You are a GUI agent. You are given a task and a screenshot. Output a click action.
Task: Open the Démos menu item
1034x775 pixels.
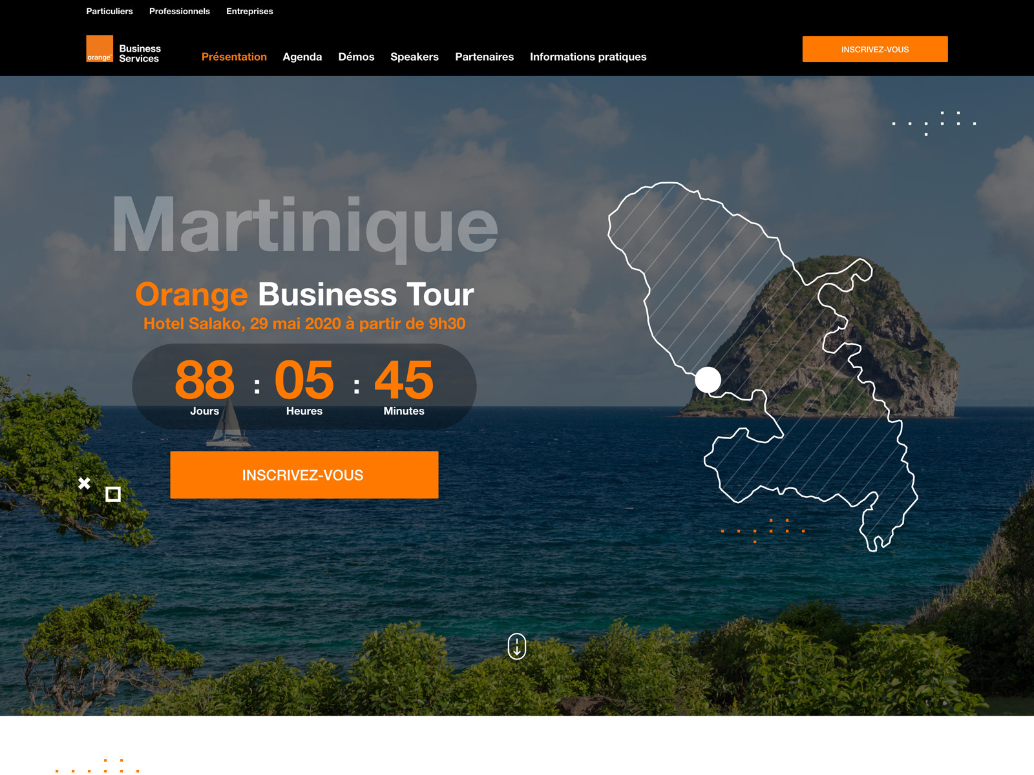[356, 57]
